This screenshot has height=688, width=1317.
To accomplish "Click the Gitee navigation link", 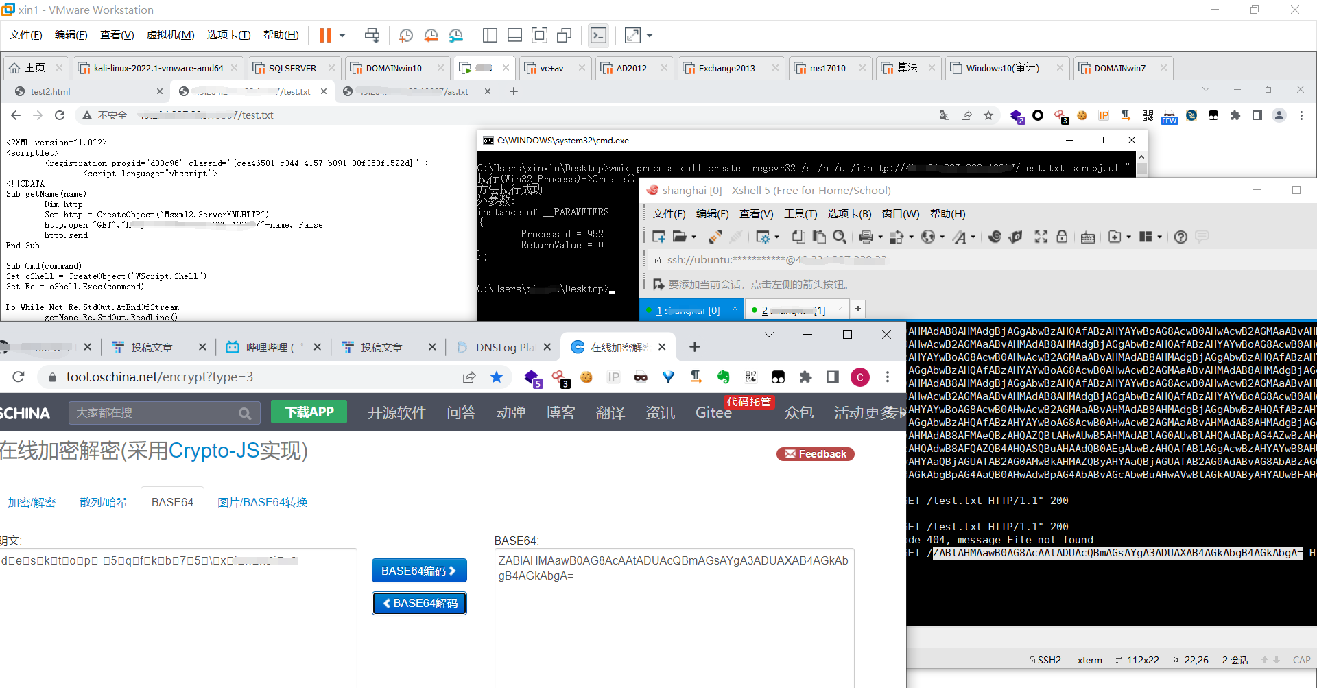I will coord(713,412).
